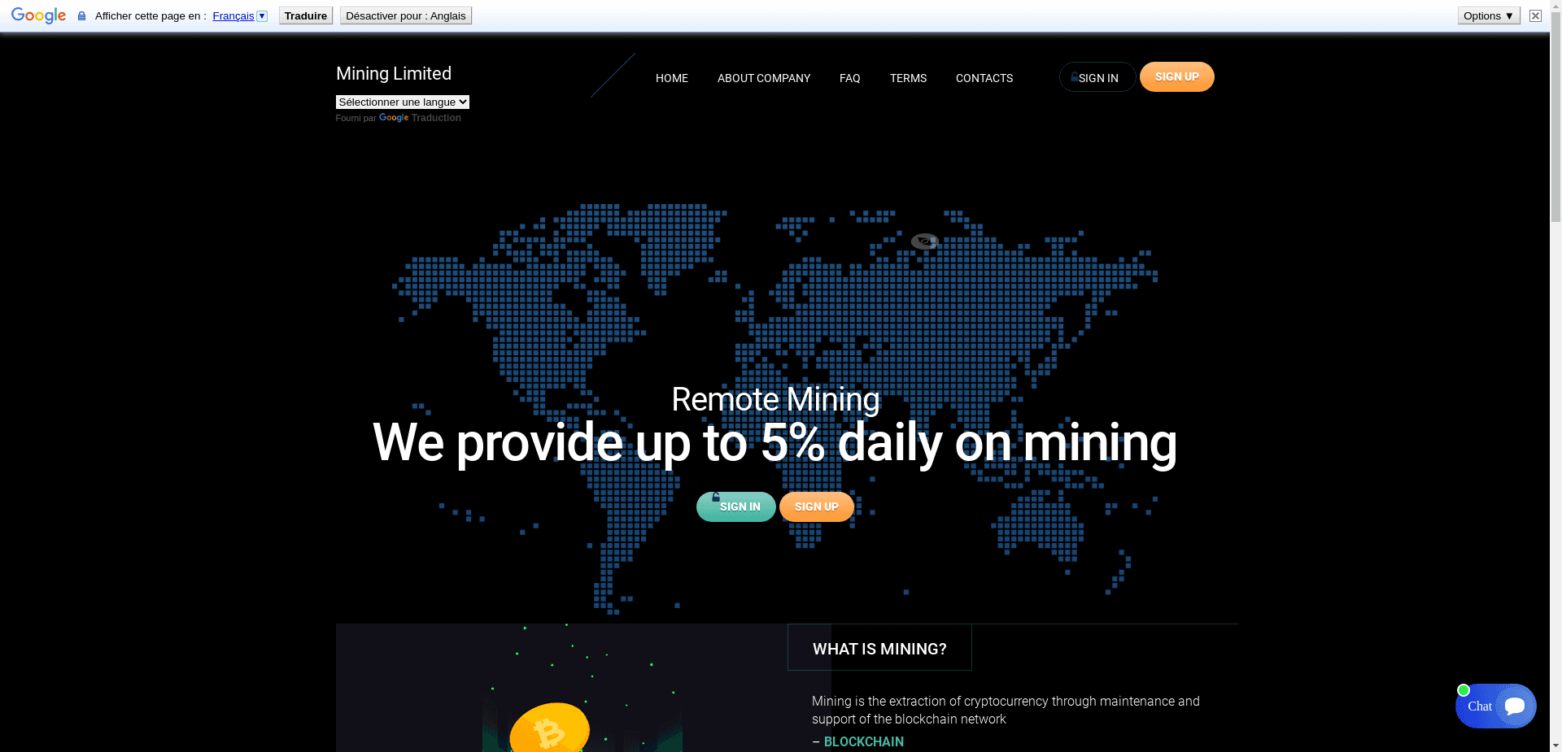The height and width of the screenshot is (752, 1562).
Task: Open the Sélectionner une langue selector
Action: pyautogui.click(x=402, y=101)
